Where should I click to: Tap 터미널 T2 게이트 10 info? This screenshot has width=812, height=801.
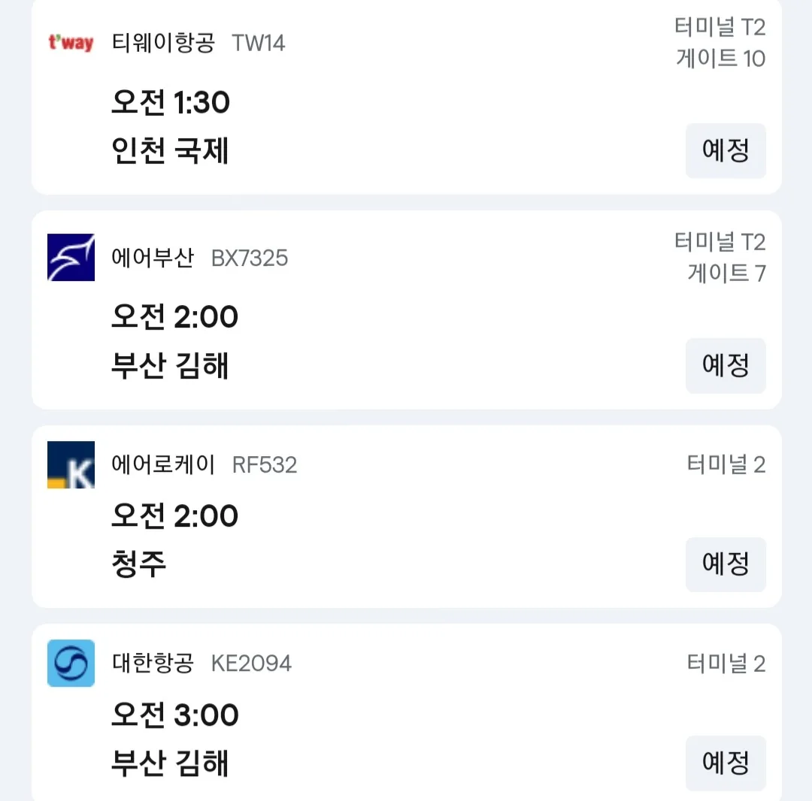pos(720,42)
